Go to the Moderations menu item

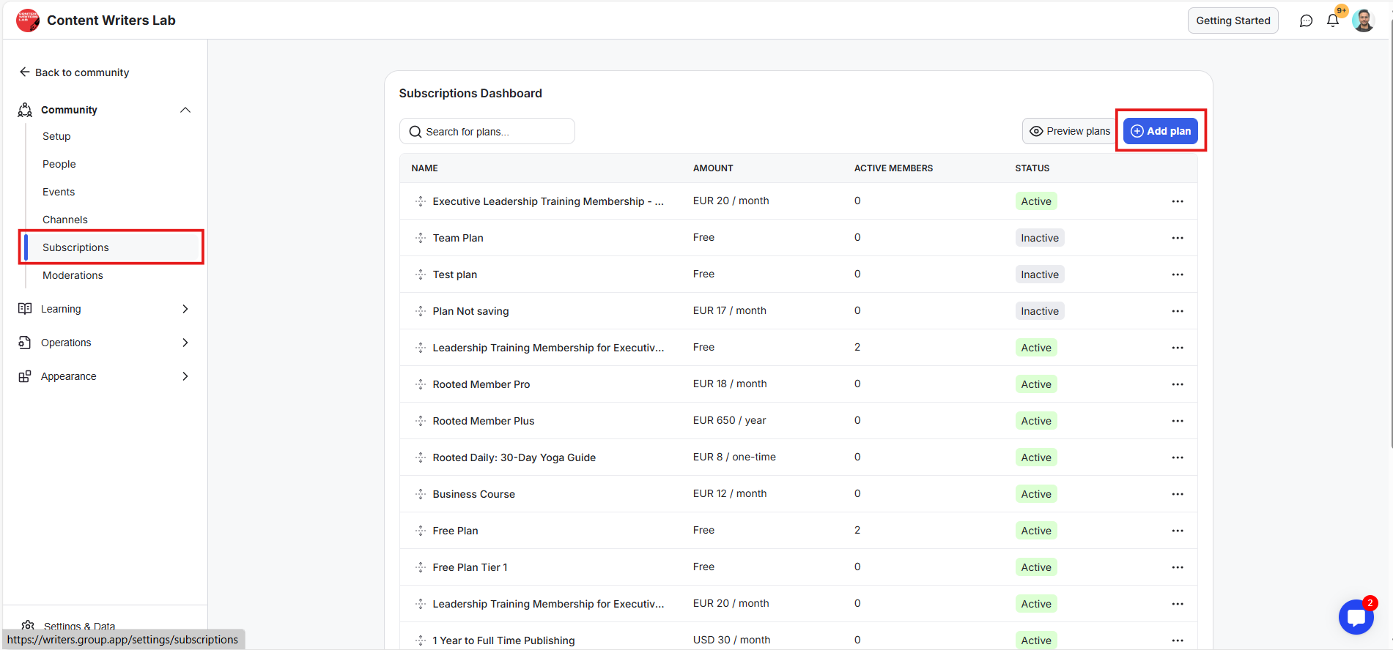pos(73,275)
